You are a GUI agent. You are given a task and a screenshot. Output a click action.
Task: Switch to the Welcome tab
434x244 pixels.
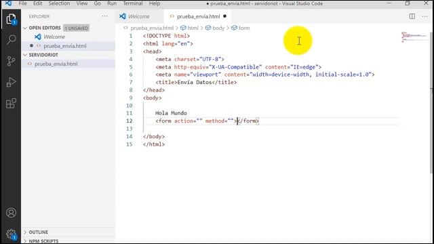(x=140, y=16)
